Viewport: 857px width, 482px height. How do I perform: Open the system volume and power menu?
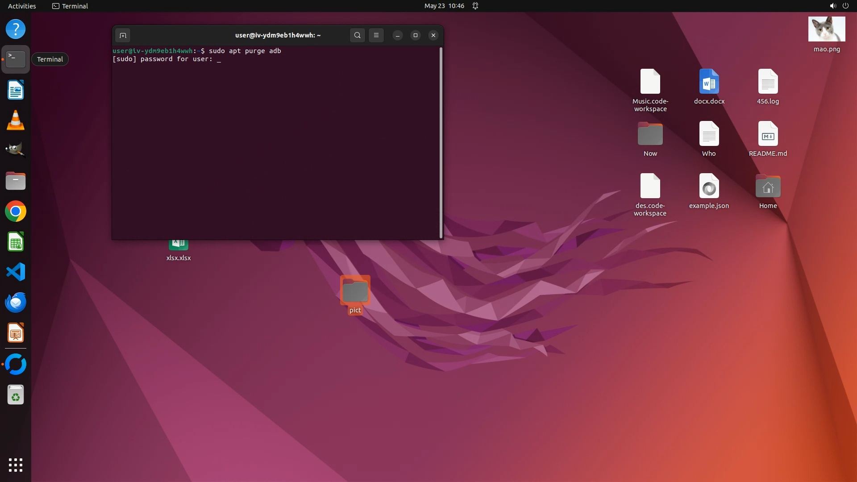(839, 6)
